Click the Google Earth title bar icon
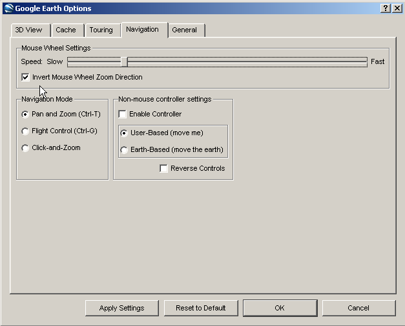This screenshot has height=326, width=405. click(x=8, y=8)
